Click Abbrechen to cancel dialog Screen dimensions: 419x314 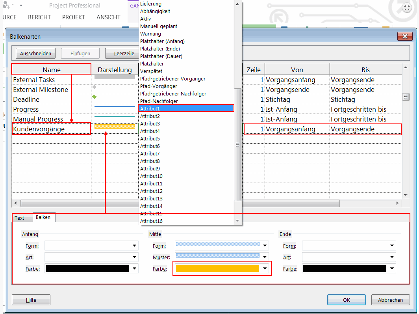[x=390, y=300]
